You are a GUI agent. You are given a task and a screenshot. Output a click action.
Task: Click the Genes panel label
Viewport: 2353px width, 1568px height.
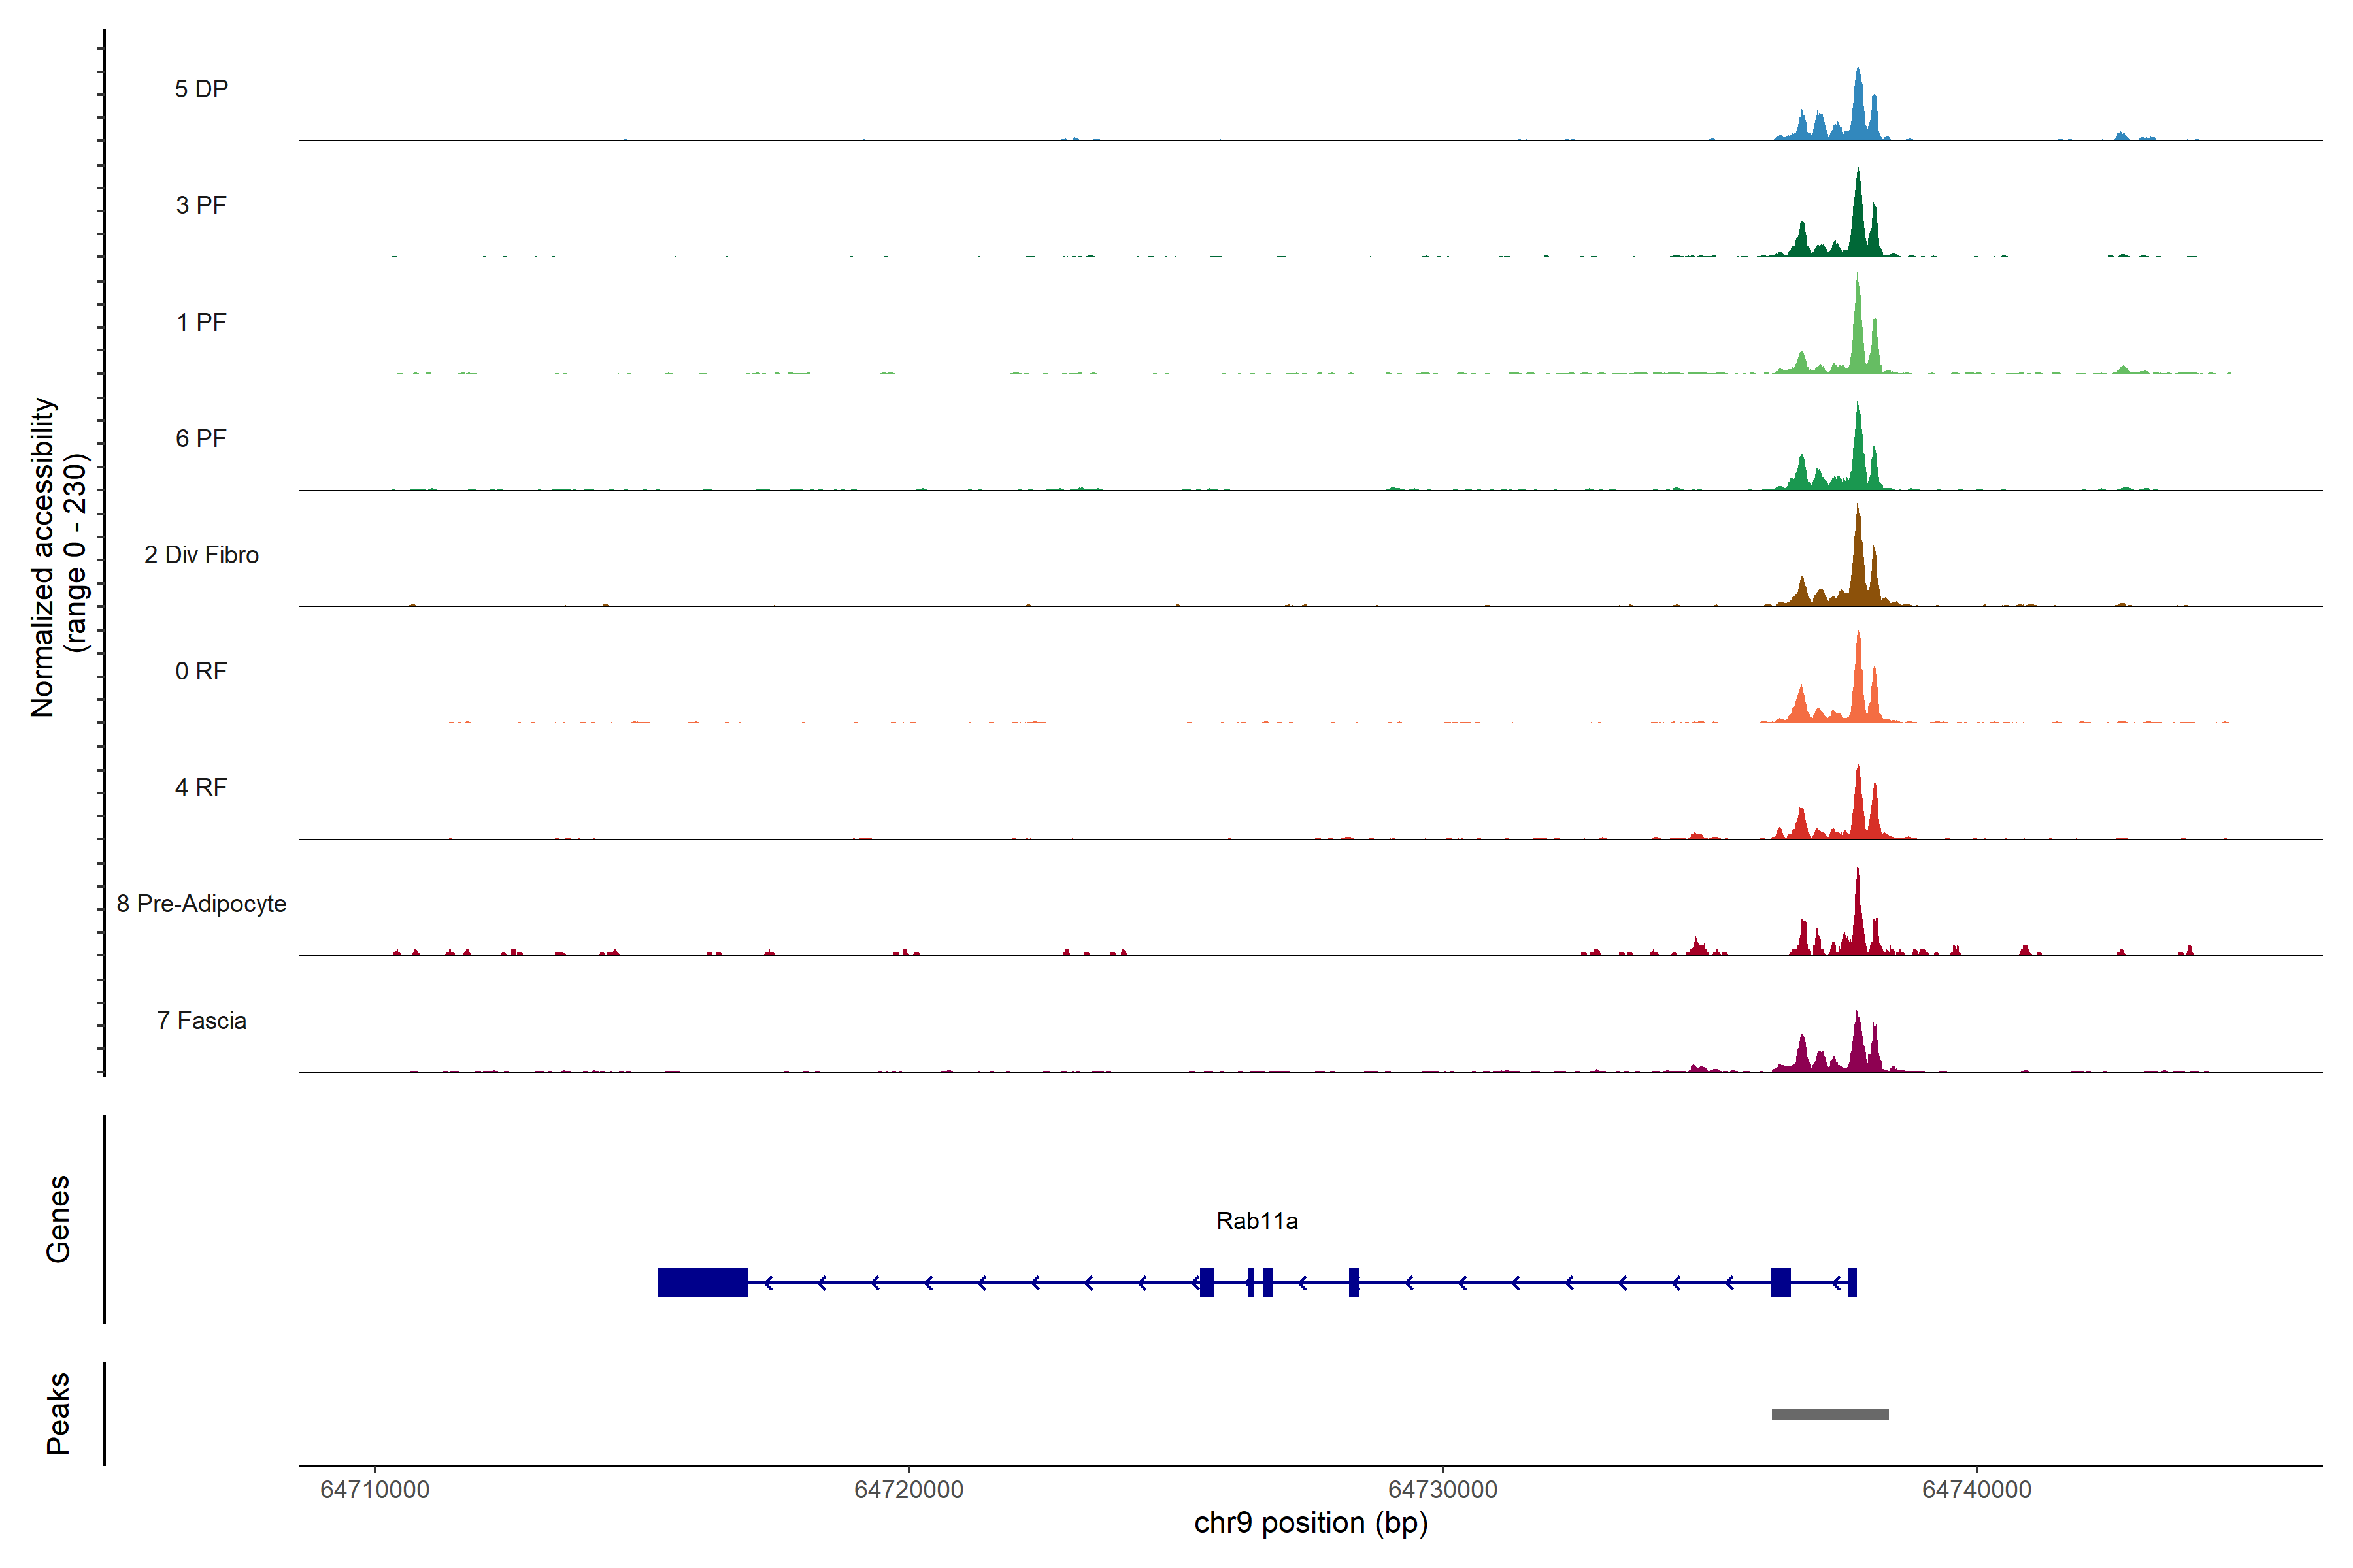(58, 1219)
